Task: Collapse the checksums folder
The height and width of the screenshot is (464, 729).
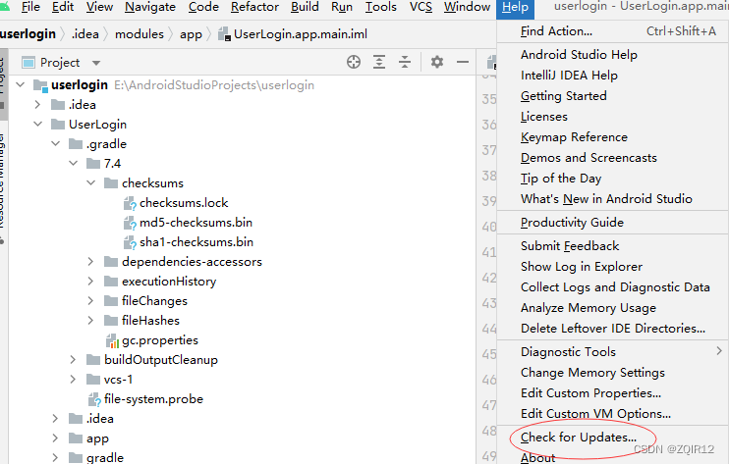Action: click(x=91, y=182)
